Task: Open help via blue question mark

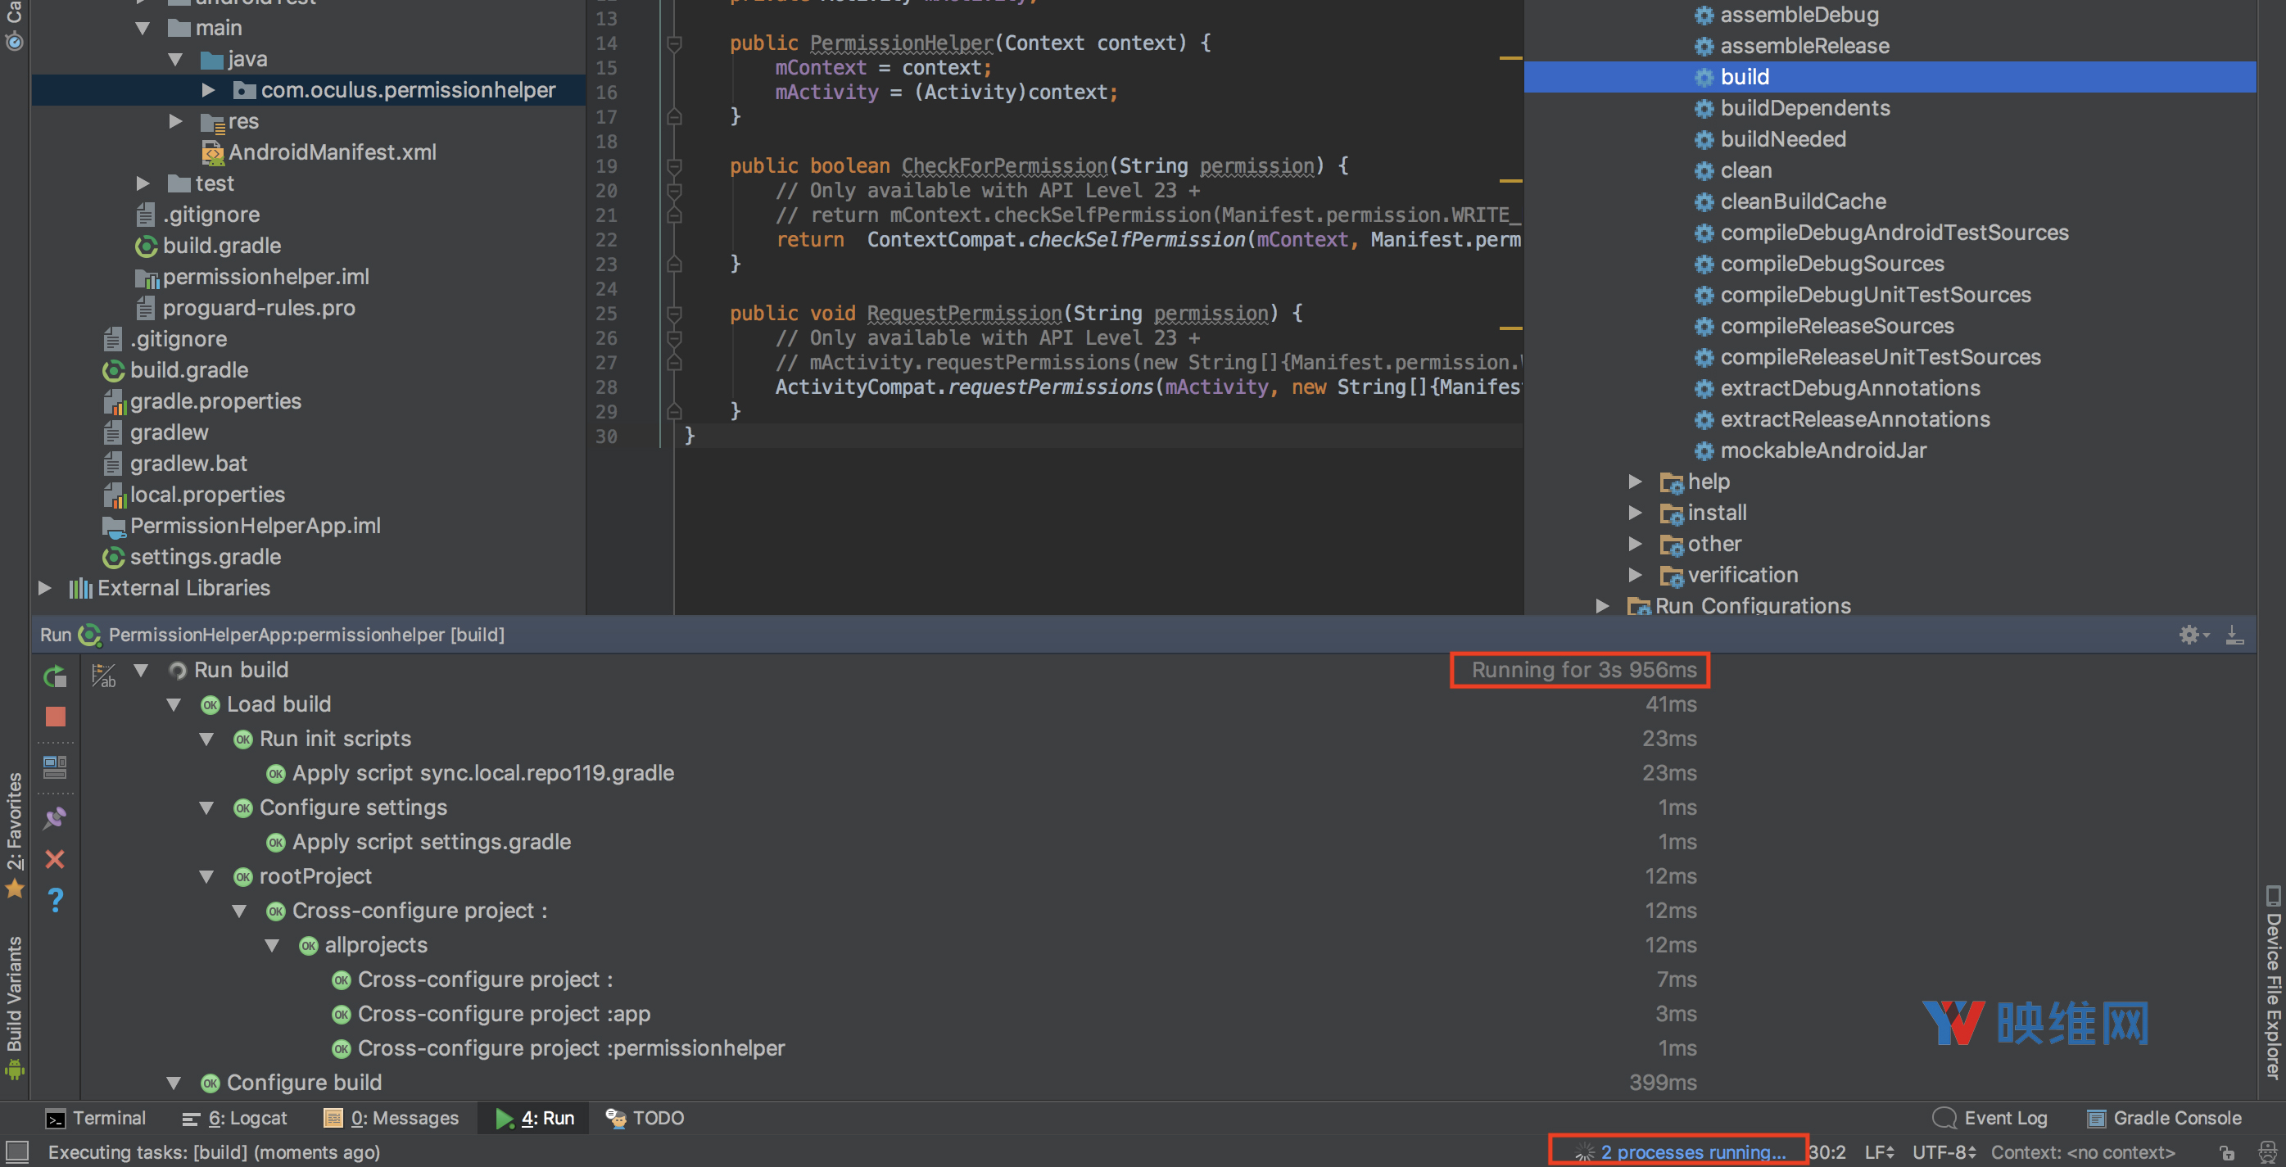Action: (x=55, y=900)
